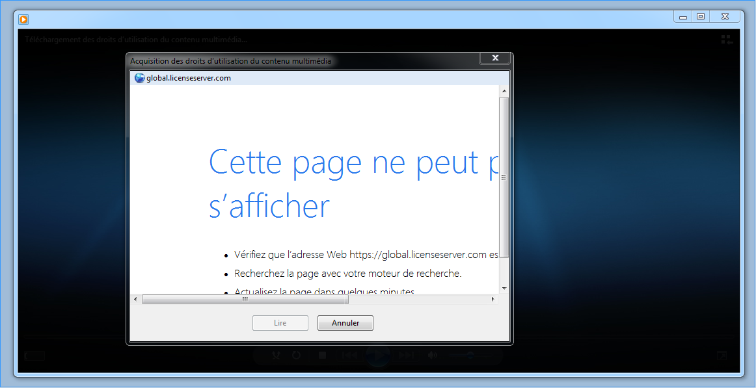Screen dimensions: 756x388
Task: Click the vertical scrollbar down arrow
Action: (504, 289)
